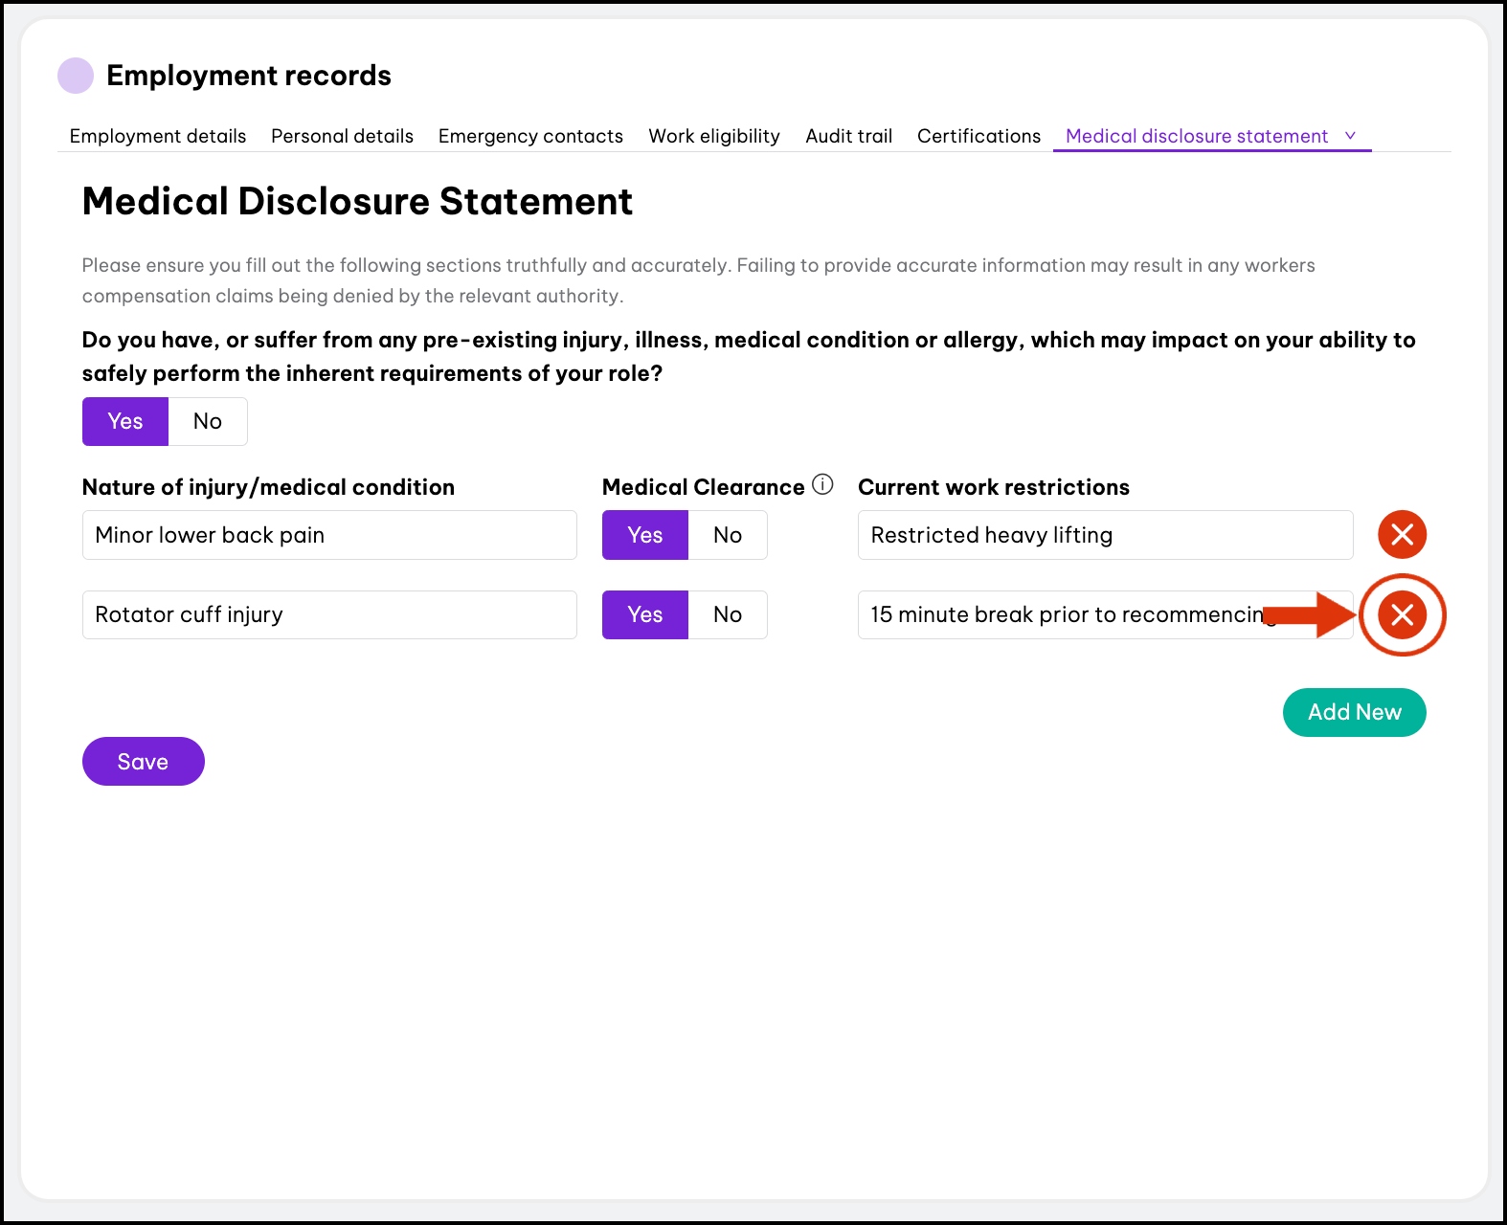Click Add New to add a condition
This screenshot has width=1507, height=1225.
tap(1354, 713)
